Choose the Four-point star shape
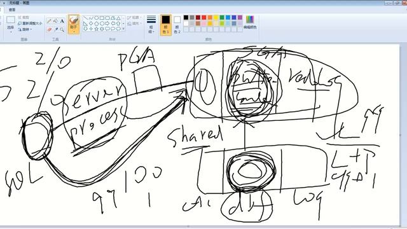This screenshot has width=407, height=229. [91, 29]
